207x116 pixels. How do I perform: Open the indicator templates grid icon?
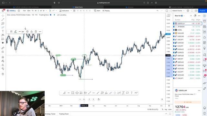74,11
